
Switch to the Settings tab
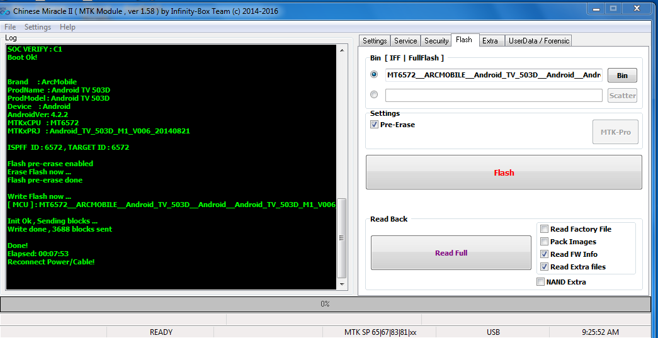coord(375,41)
